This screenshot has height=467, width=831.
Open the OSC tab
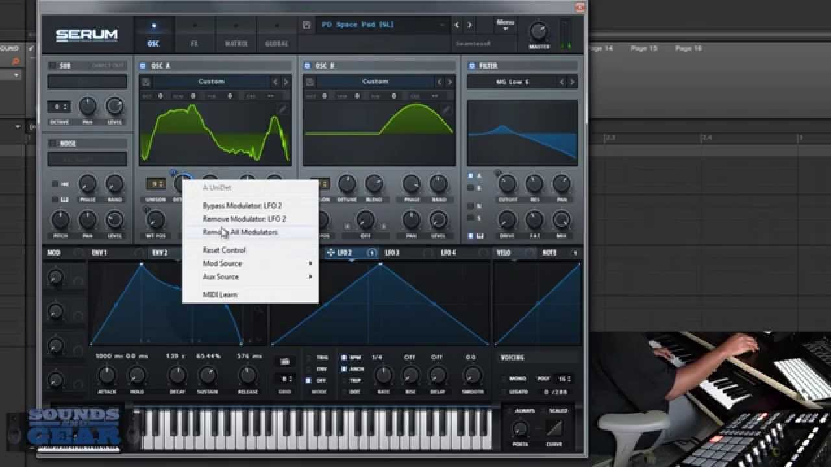pyautogui.click(x=154, y=34)
